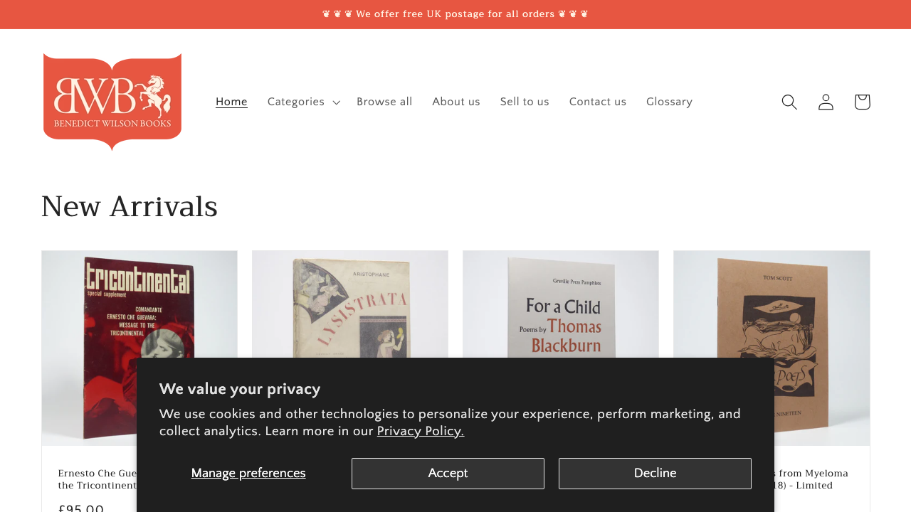Open the Browse all page
This screenshot has width=911, height=512.
[384, 102]
